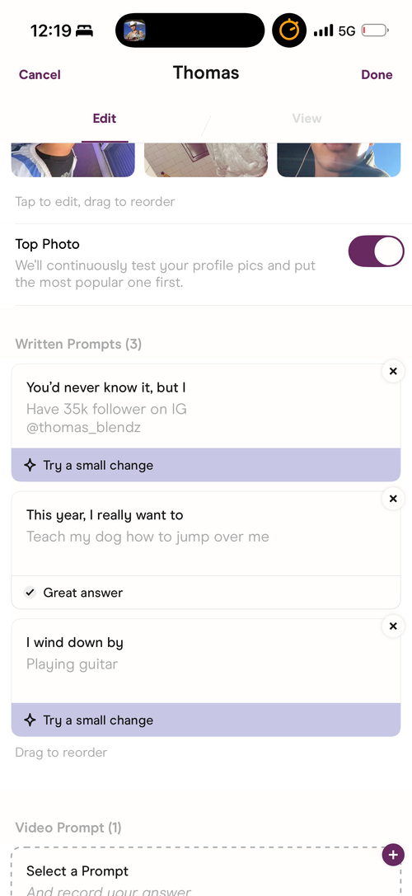This screenshot has width=412, height=896.
Task: Tap Done to save profile
Action: (377, 75)
